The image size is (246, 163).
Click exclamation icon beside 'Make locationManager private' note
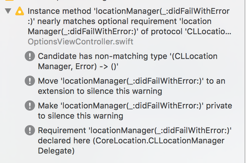[x=30, y=106]
